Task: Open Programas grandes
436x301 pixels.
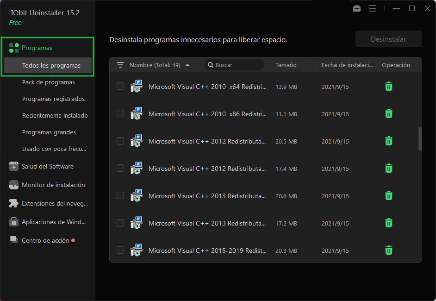Action: click(49, 132)
